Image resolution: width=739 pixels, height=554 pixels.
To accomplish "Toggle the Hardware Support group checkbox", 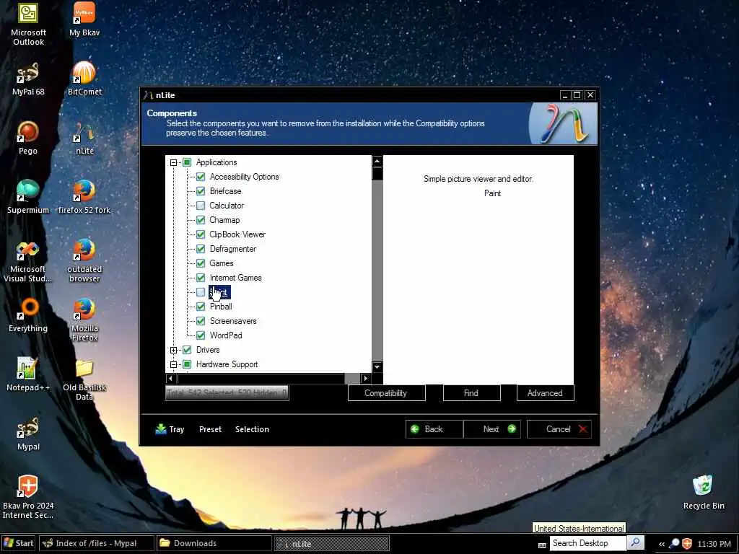I will [187, 364].
